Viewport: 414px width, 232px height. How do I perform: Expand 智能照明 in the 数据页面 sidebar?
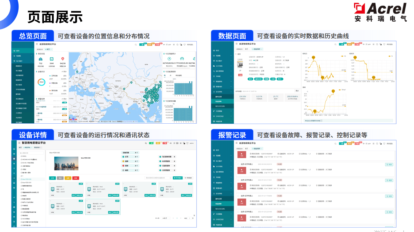point(222,81)
